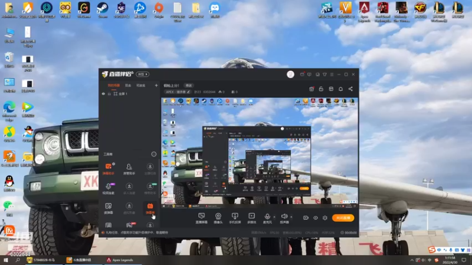Open the Red Dead Redemption desktop shortcut

383,12
